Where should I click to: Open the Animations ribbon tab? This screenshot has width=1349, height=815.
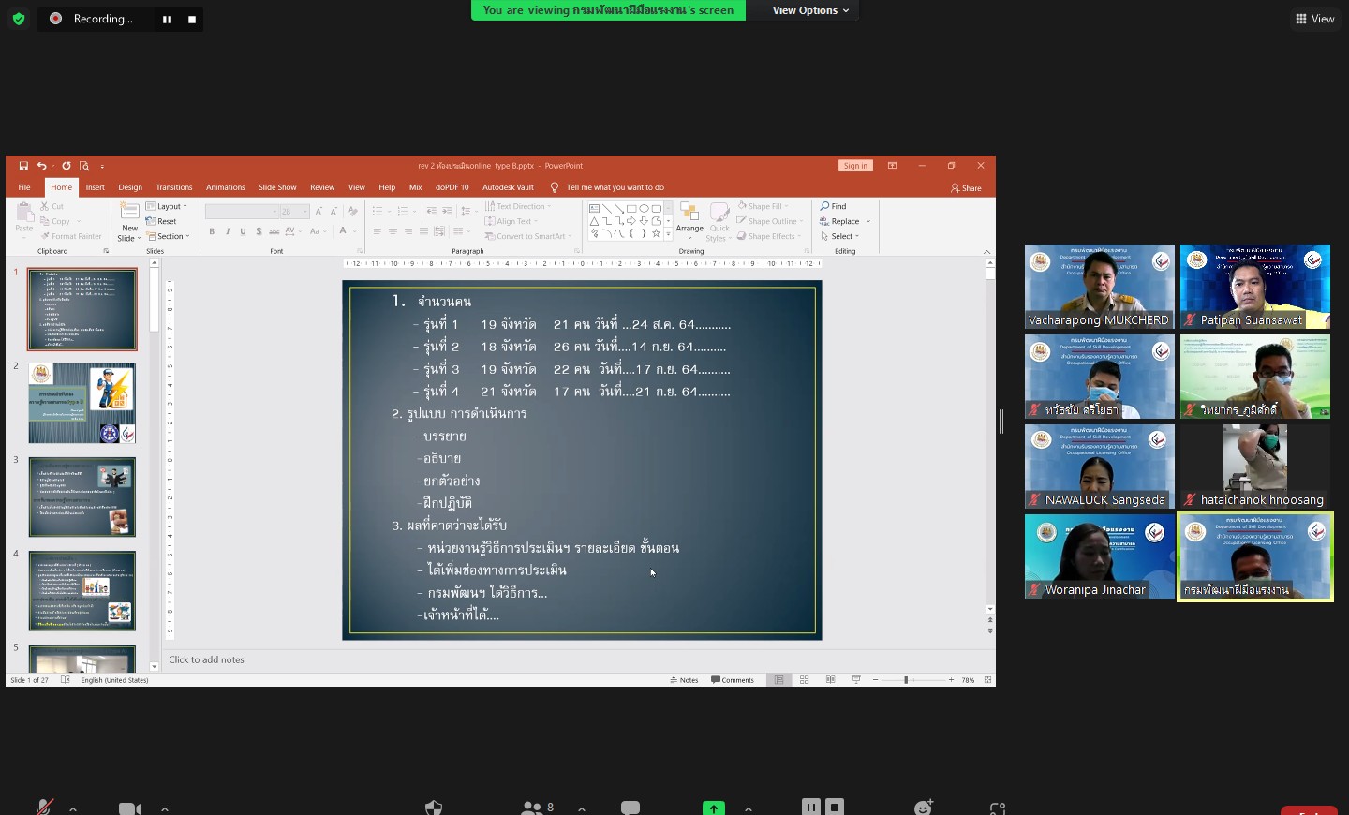(x=225, y=187)
